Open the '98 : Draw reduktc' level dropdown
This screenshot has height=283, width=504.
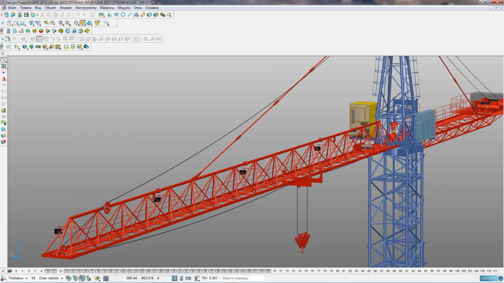(62, 278)
